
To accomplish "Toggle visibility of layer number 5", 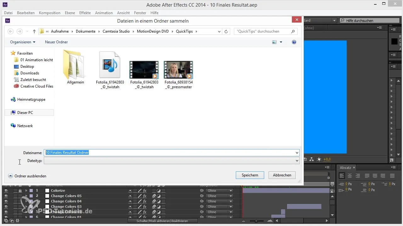I will click(x=6, y=212).
